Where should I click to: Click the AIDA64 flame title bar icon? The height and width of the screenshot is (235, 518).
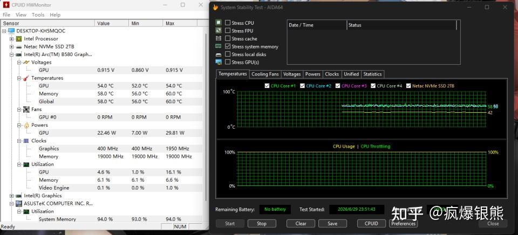point(215,7)
